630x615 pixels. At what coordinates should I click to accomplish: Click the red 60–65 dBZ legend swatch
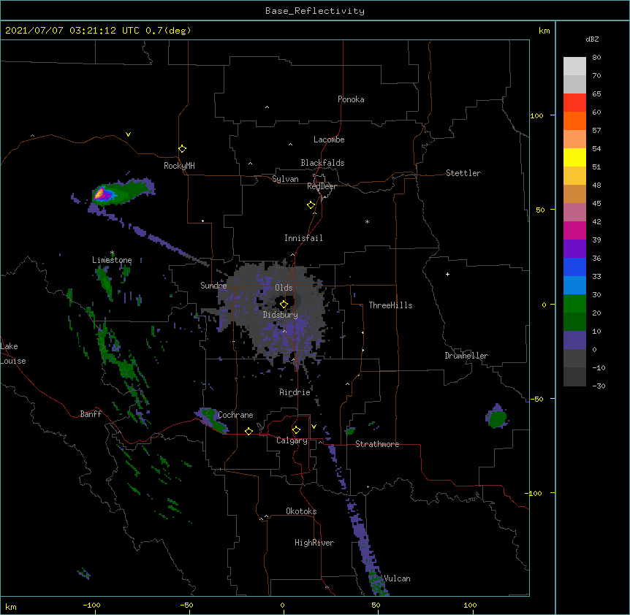[574, 102]
